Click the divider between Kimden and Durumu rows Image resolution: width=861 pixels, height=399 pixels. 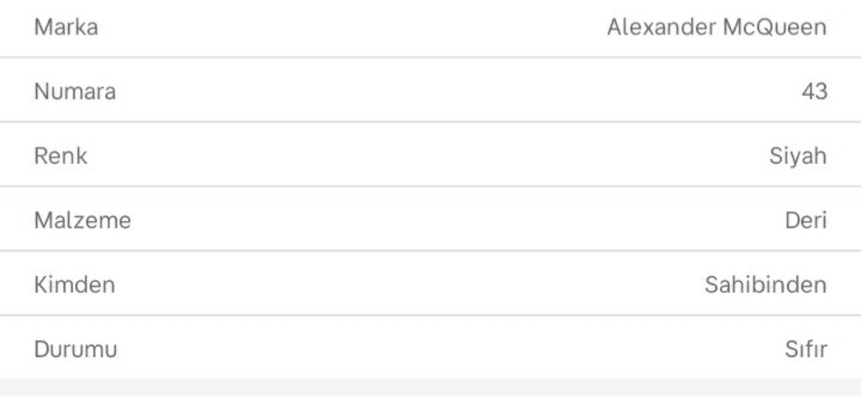(430, 315)
